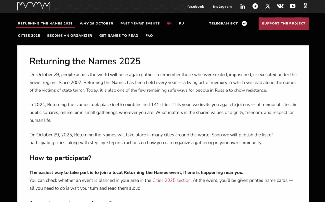This screenshot has height=202, width=325.
Task: Follow the Cities 2025 section inline link
Action: tap(171, 180)
